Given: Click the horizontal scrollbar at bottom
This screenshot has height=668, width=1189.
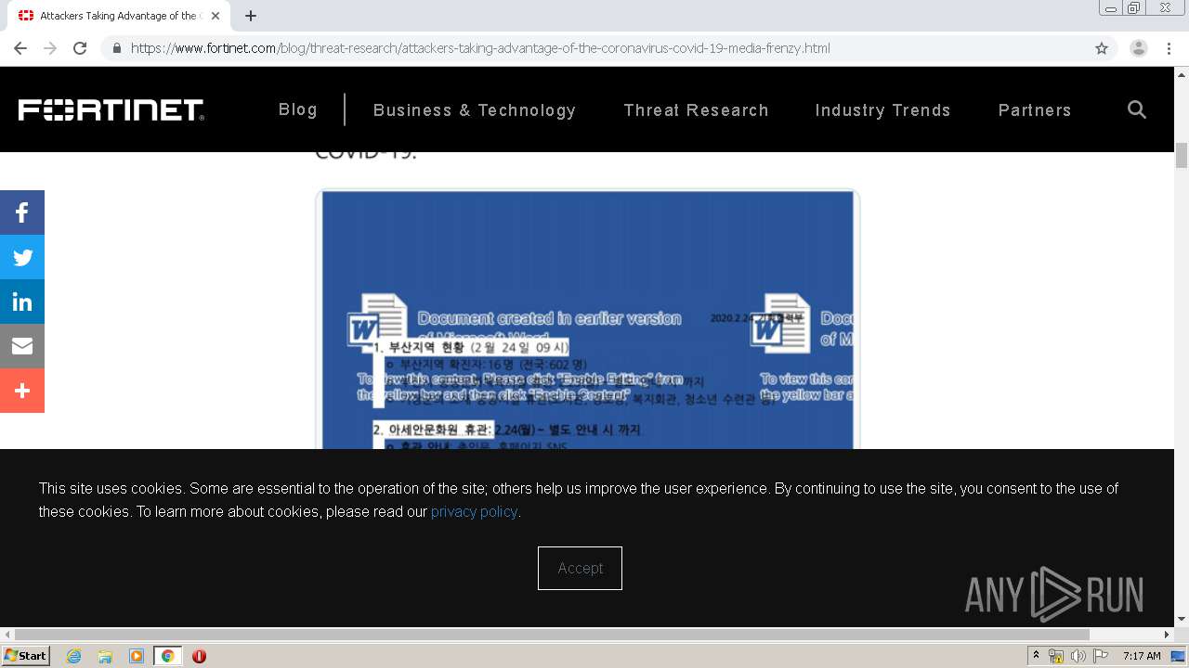Looking at the screenshot, I should tap(552, 635).
